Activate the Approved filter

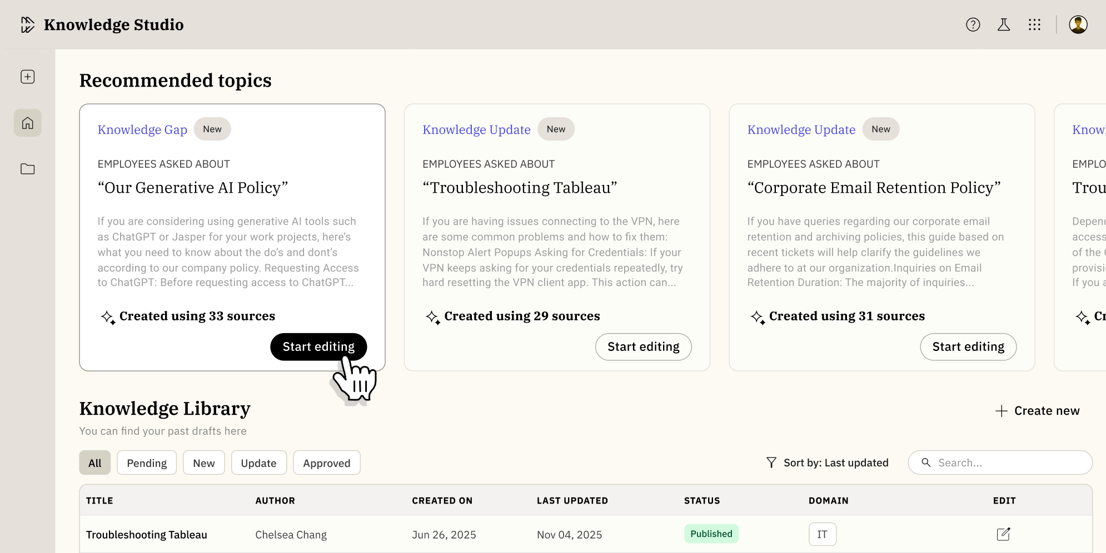tap(326, 462)
